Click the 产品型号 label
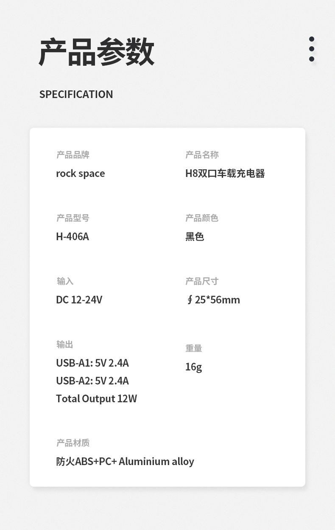The height and width of the screenshot is (530, 335). 73,218
